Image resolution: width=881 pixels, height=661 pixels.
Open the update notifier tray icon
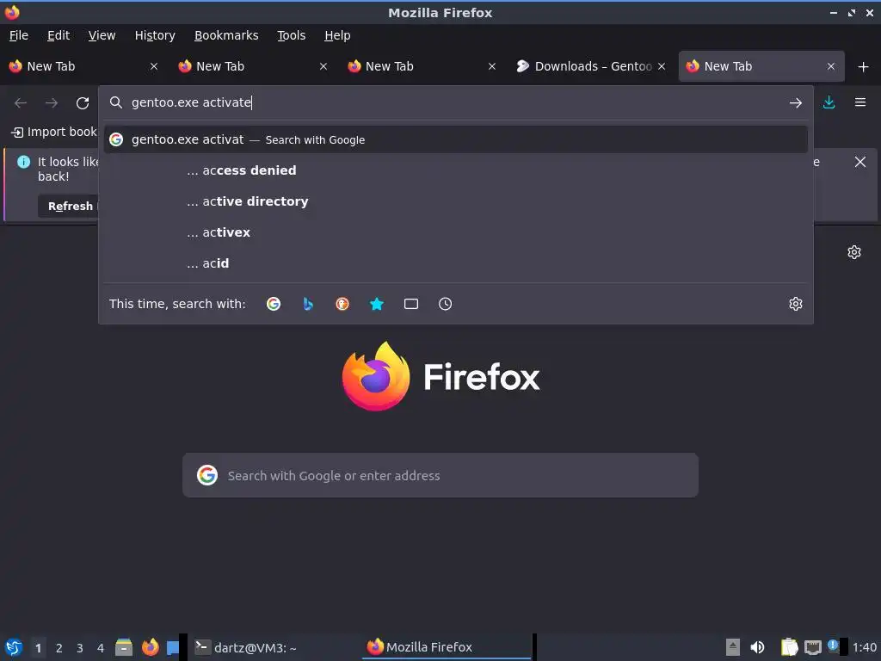(x=833, y=646)
